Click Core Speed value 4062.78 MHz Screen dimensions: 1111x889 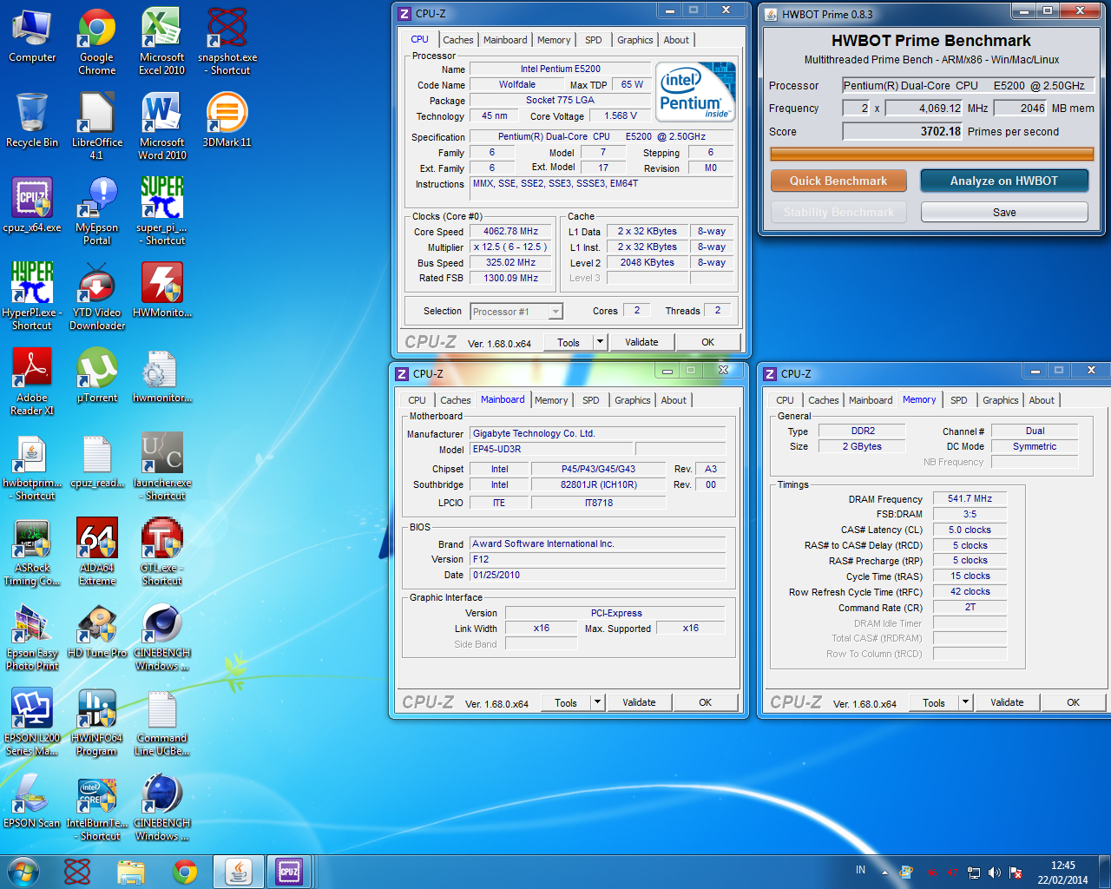pyautogui.click(x=511, y=232)
